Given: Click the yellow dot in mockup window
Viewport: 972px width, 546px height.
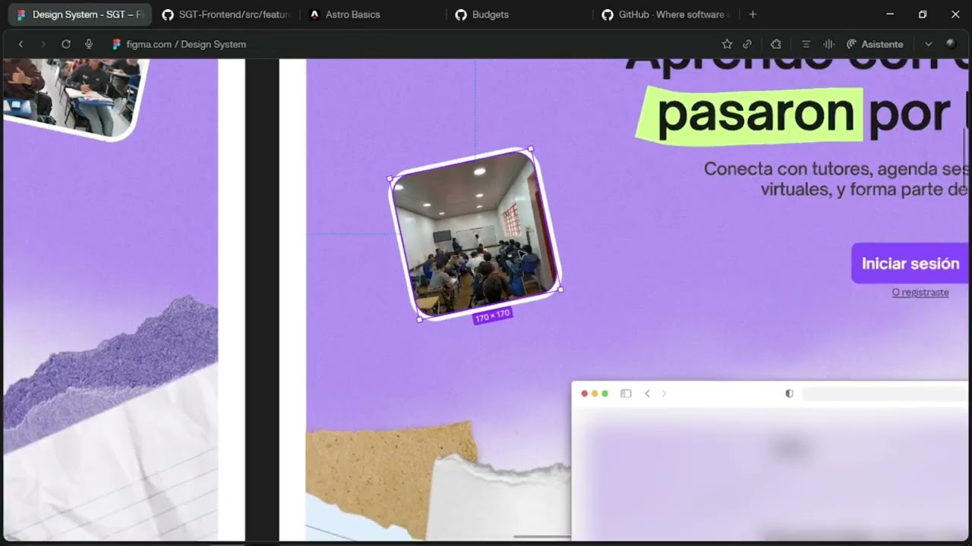Looking at the screenshot, I should [x=595, y=394].
